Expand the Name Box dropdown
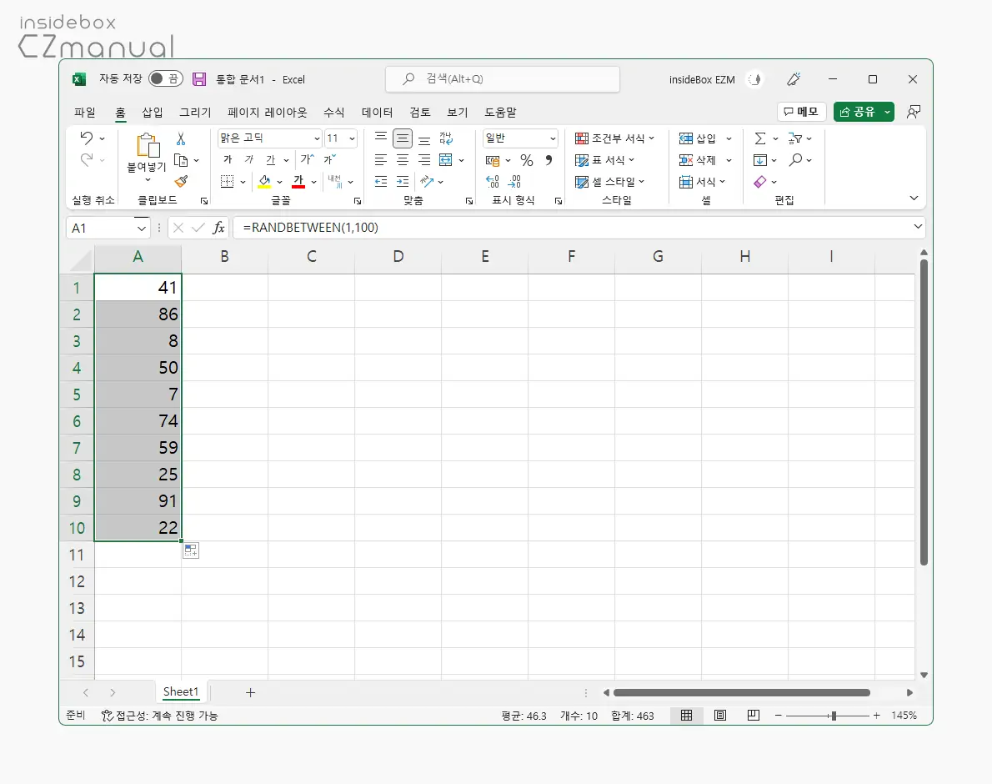992x784 pixels. pos(142,228)
